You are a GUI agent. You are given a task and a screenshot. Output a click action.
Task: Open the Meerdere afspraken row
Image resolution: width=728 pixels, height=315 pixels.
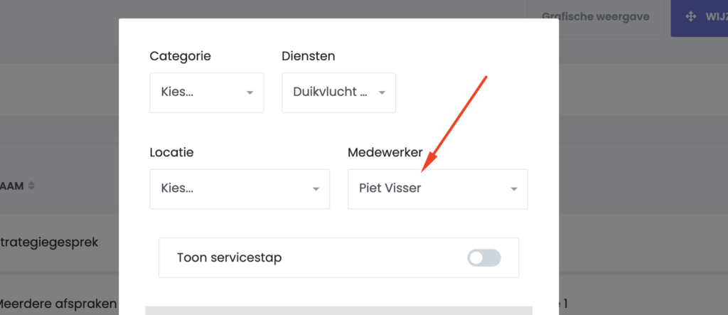click(x=58, y=304)
